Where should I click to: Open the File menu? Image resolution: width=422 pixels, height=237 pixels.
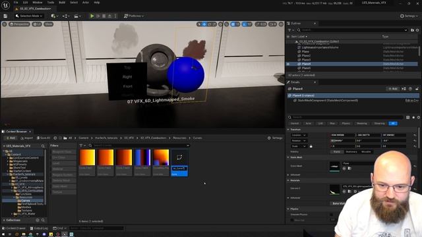coord(16,3)
